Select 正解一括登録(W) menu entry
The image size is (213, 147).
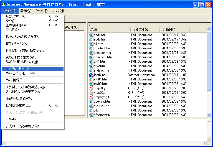tap(33, 98)
